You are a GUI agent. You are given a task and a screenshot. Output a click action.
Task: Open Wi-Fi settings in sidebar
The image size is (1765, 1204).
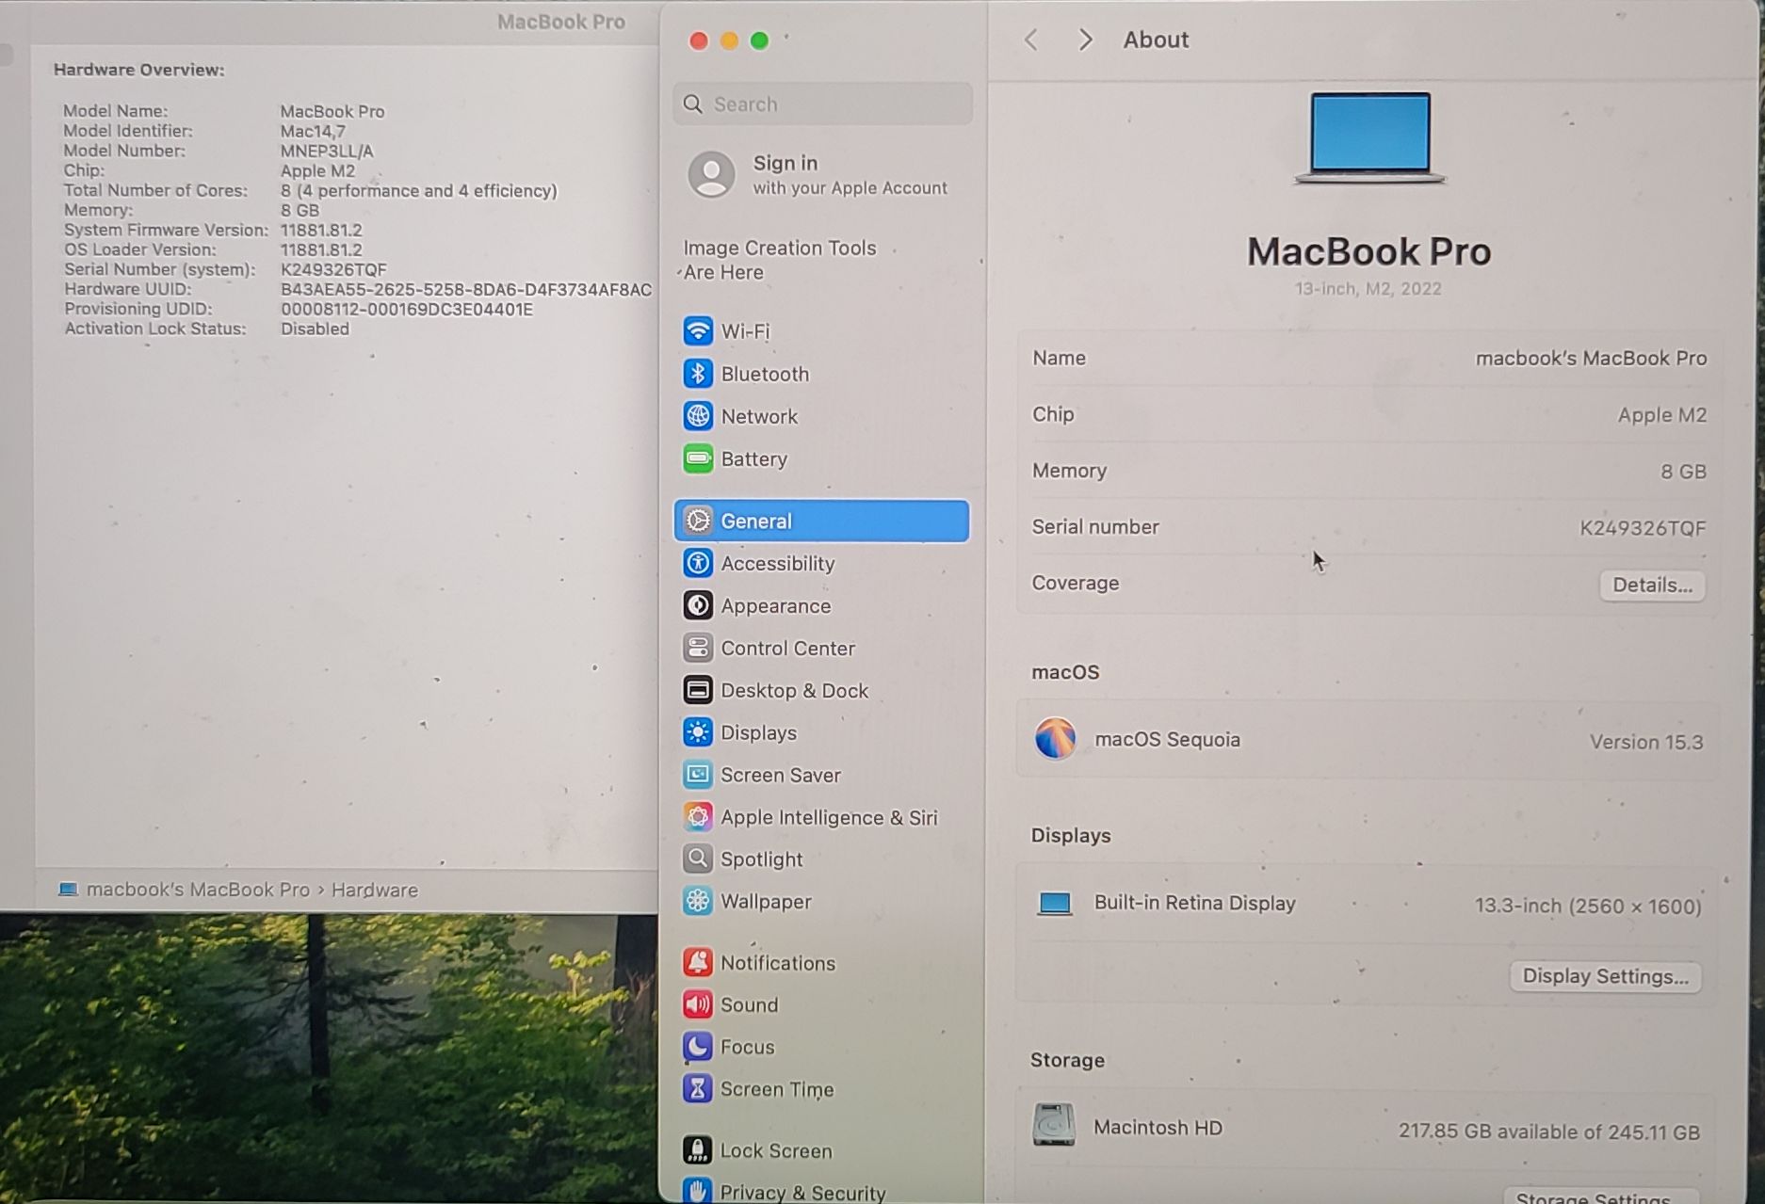744,331
